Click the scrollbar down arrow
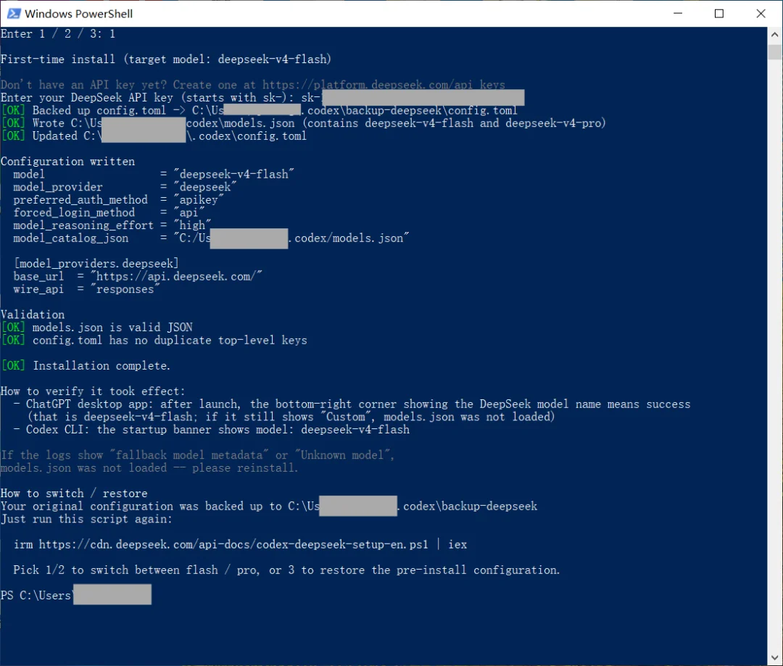This screenshot has width=783, height=666. (x=774, y=657)
